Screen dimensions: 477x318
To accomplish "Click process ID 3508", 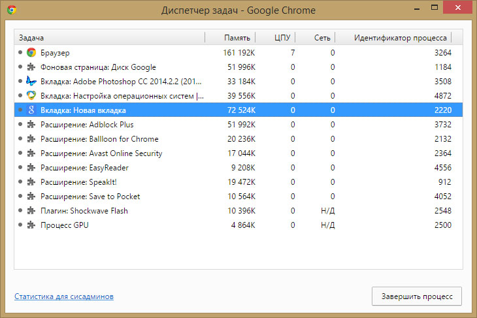I will point(443,81).
